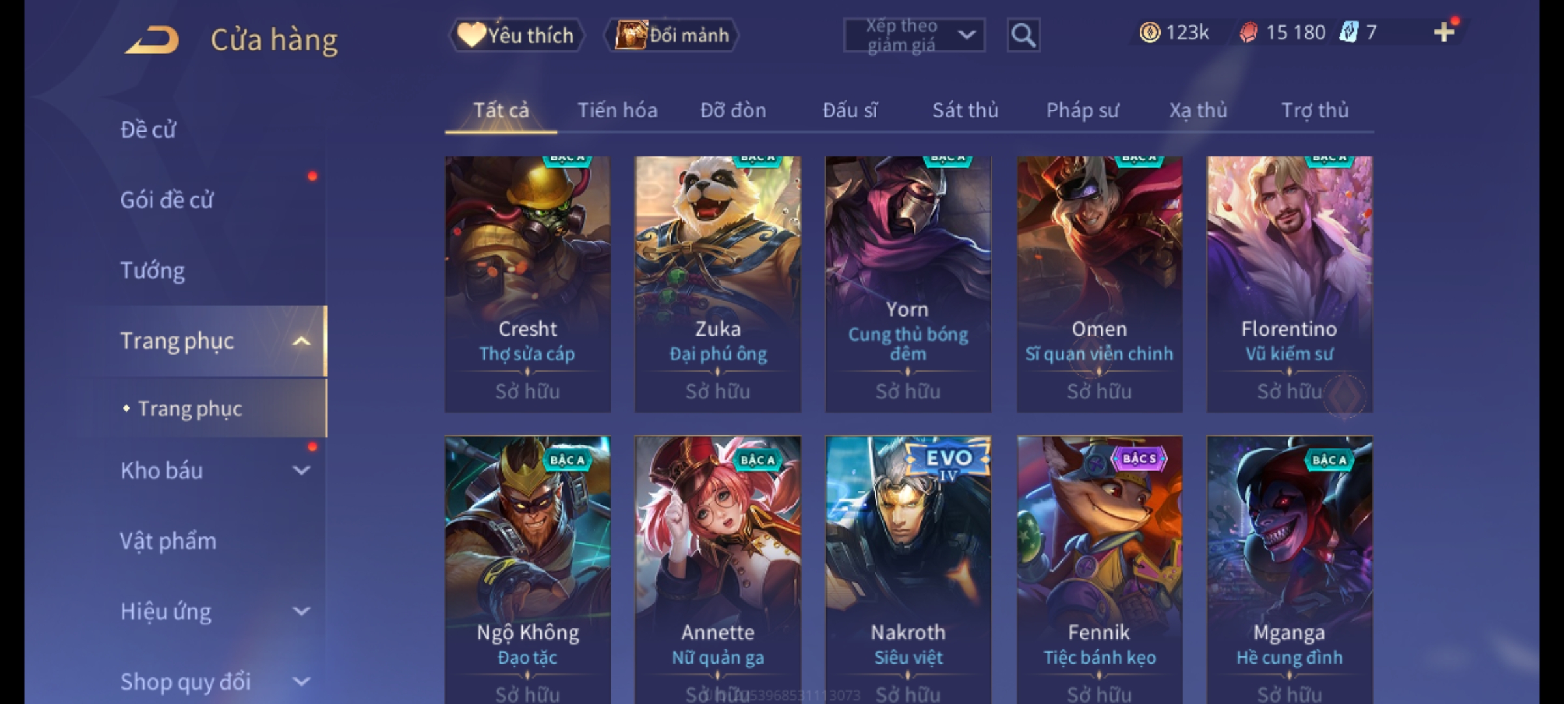Expand Shop quy đổi sidebar section
1564x704 pixels.
pos(301,681)
